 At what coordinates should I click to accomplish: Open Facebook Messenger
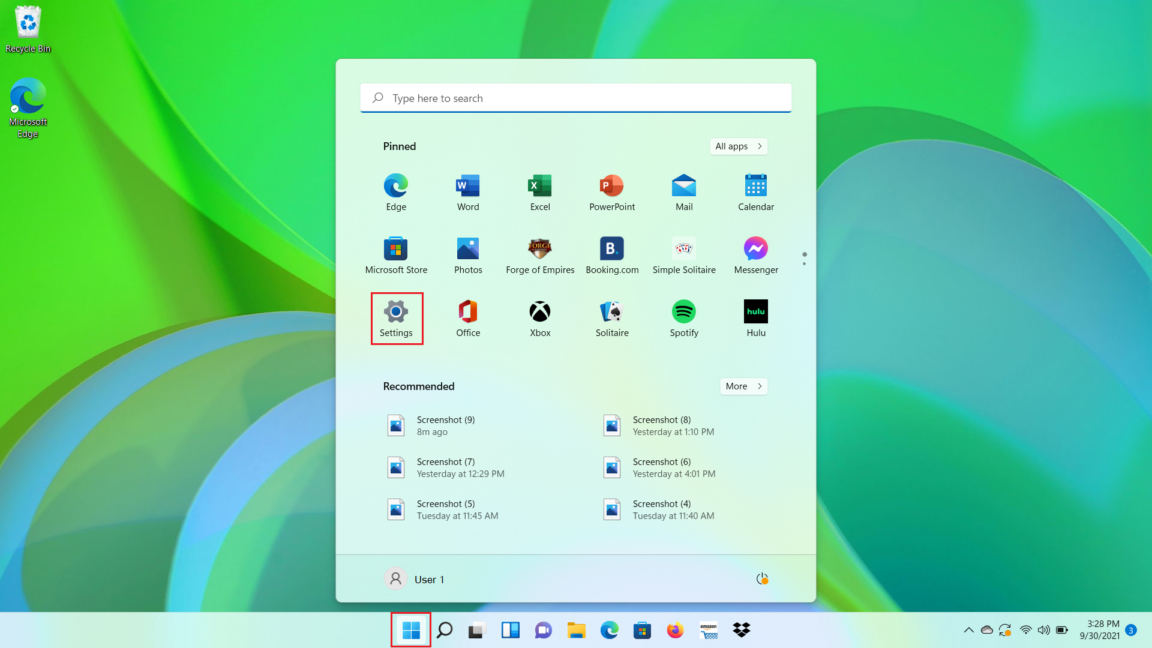[755, 248]
